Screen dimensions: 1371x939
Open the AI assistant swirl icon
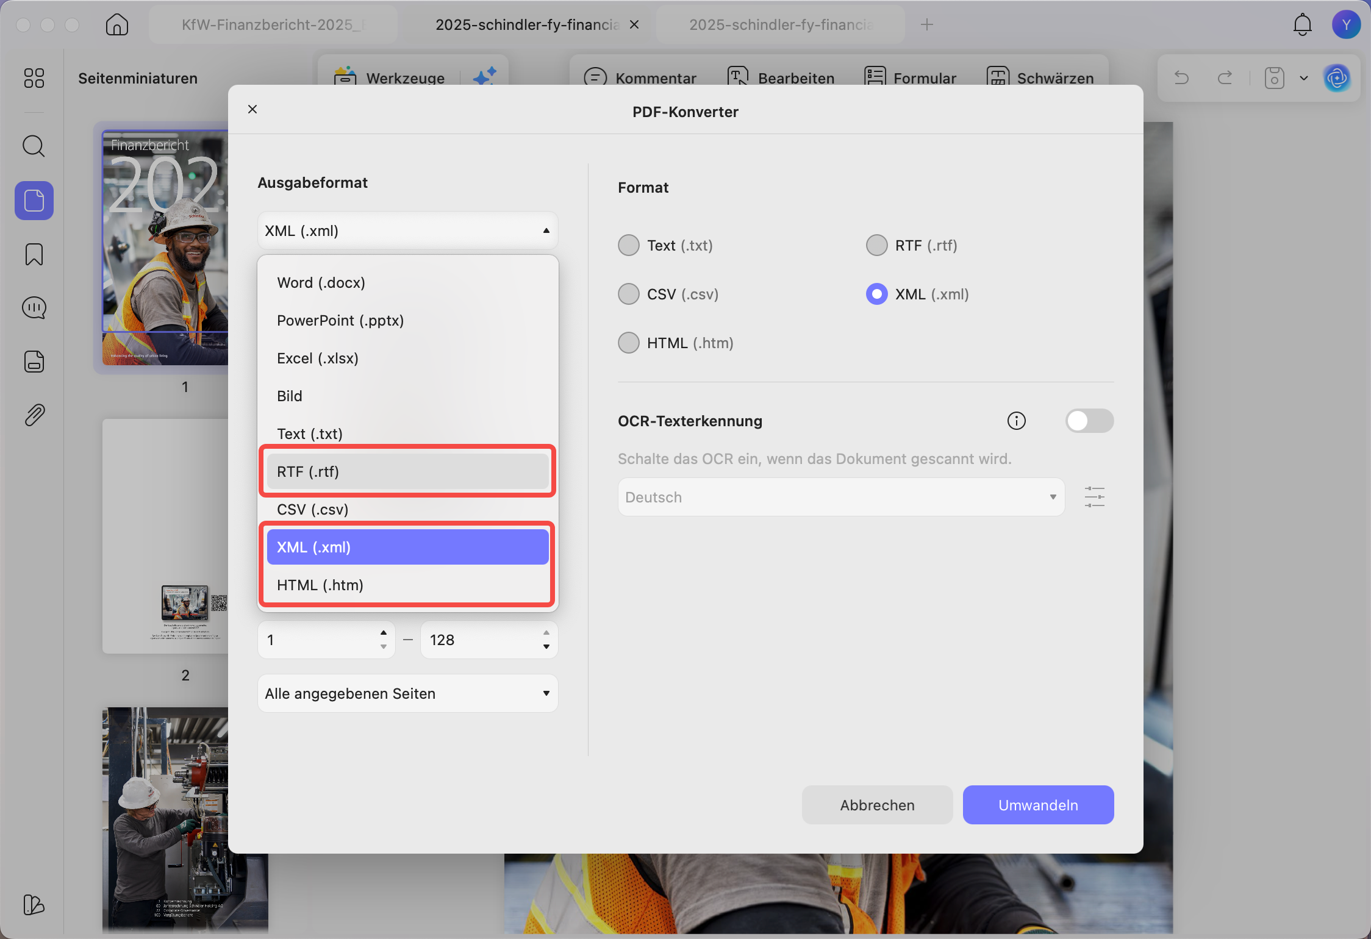1337,78
